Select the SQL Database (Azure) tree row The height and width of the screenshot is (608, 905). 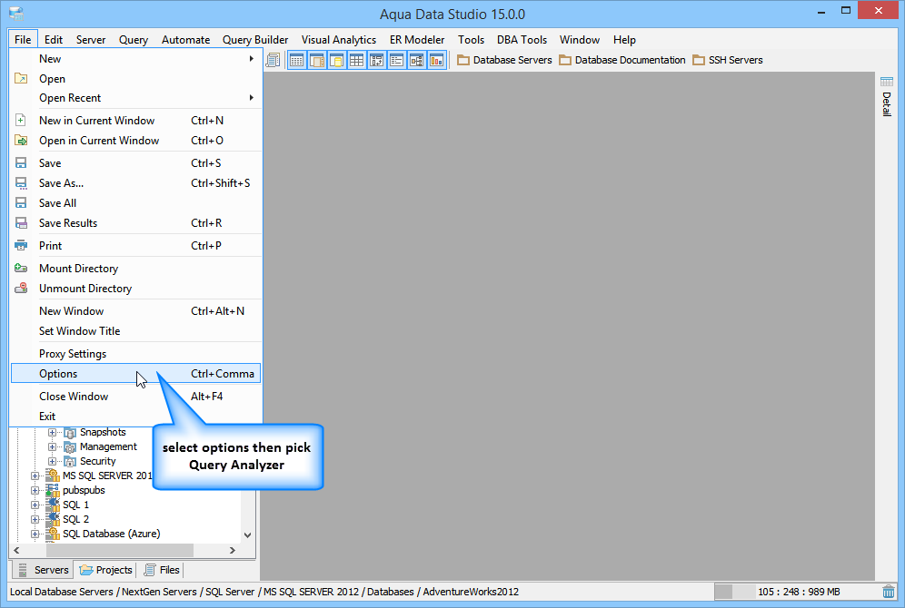tap(112, 534)
